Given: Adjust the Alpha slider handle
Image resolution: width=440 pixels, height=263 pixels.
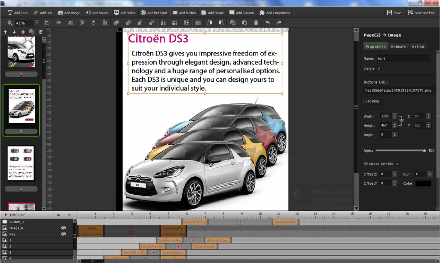Looking at the screenshot, I should 424,151.
